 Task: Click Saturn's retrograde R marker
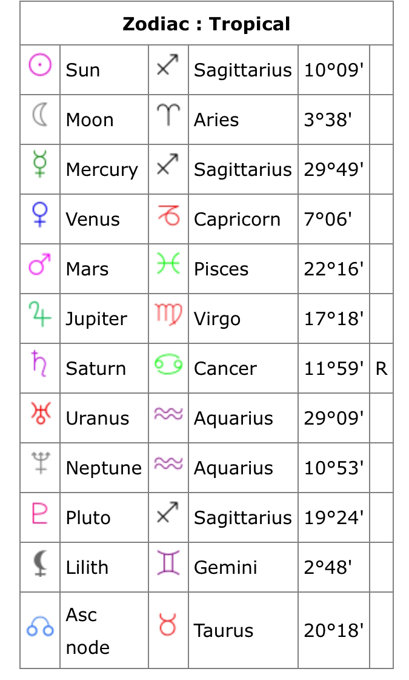click(381, 368)
